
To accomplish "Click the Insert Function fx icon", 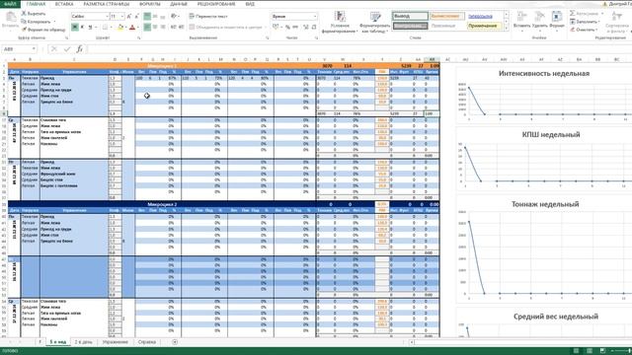I will click(x=80, y=49).
